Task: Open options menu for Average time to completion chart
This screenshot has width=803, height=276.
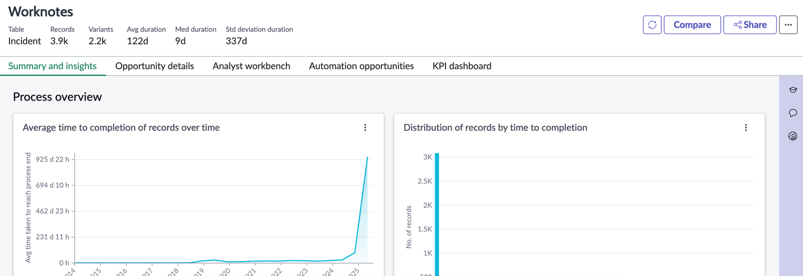Action: (365, 127)
